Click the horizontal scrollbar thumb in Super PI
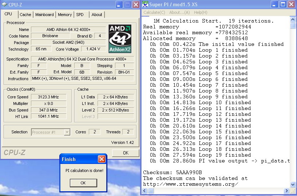 (x=151, y=191)
